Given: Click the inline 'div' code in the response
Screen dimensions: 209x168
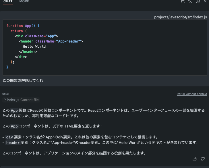Looking at the screenshot, I should [x=9, y=137].
